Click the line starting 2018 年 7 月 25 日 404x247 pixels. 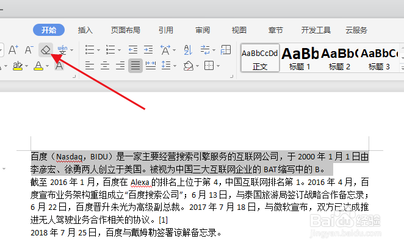[126, 233]
